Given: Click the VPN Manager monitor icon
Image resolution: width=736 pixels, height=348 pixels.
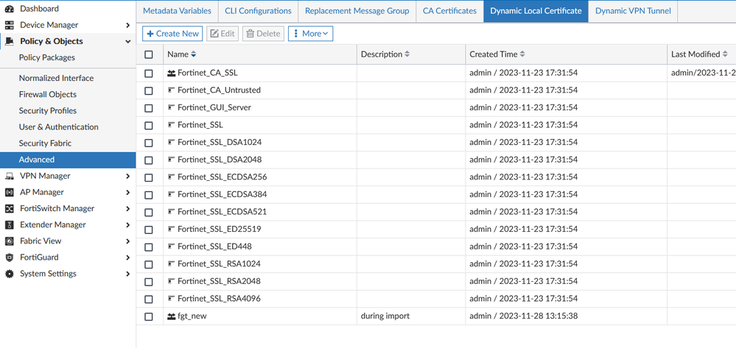Looking at the screenshot, I should click(9, 176).
